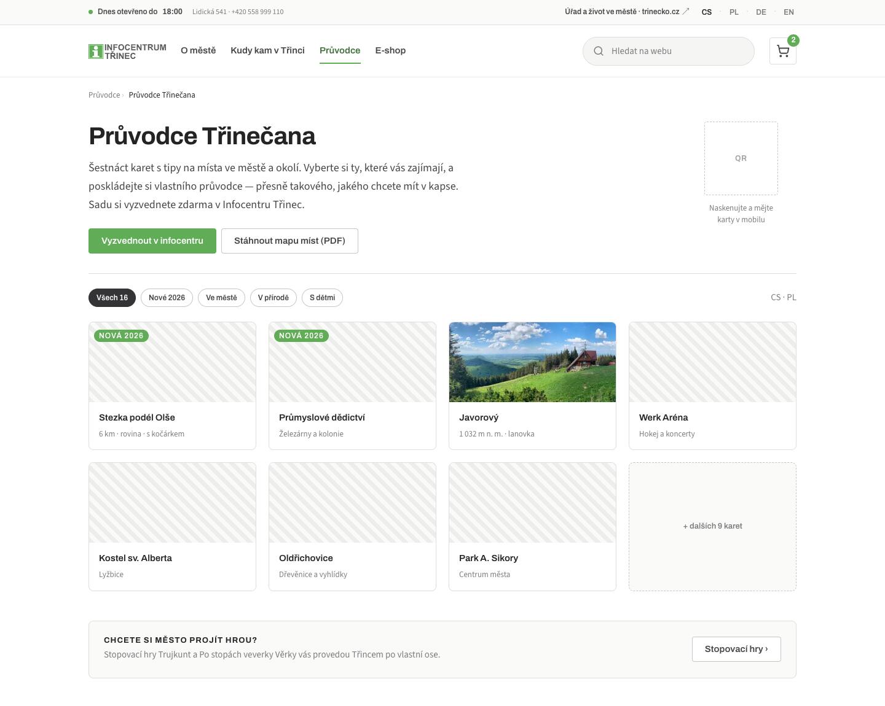Filter cards by 'V přírodě'
The width and height of the screenshot is (885, 706).
click(273, 298)
